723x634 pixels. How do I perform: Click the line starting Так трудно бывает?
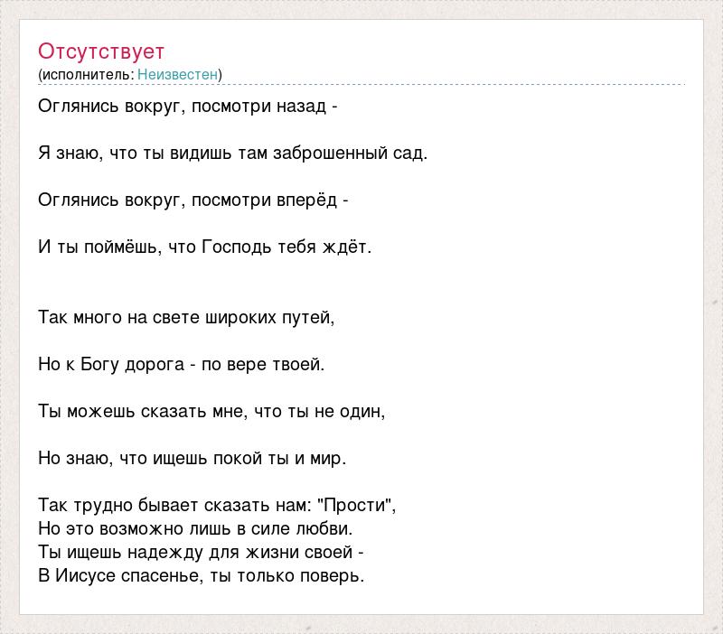coord(217,505)
